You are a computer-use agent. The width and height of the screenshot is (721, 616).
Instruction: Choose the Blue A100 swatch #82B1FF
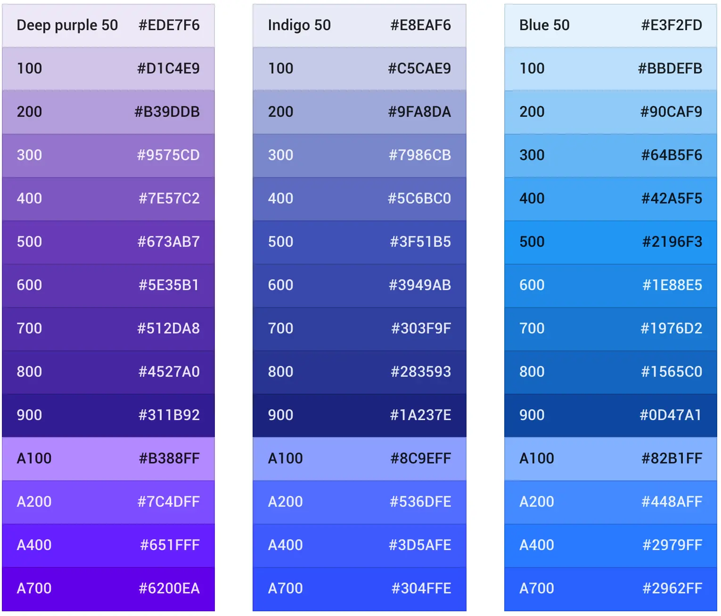point(611,459)
